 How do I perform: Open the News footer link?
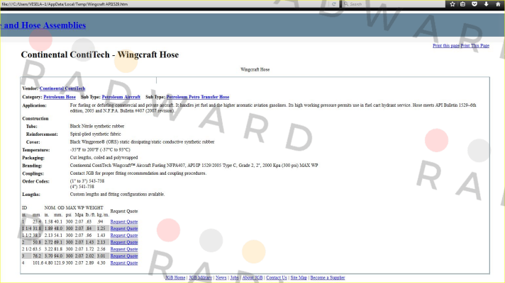click(221, 277)
